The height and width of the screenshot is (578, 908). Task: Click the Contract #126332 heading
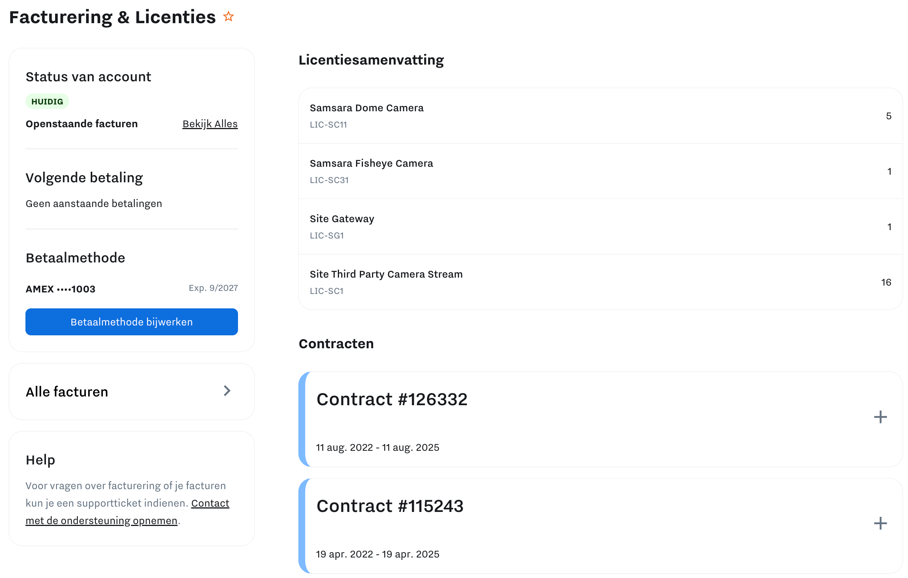point(392,399)
